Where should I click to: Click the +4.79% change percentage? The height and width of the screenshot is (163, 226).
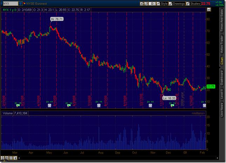coord(220,5)
